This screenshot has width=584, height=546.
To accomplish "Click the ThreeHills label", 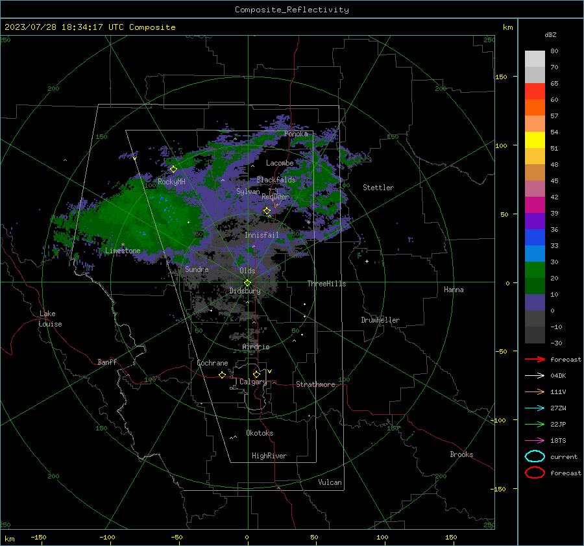I will 326,284.
